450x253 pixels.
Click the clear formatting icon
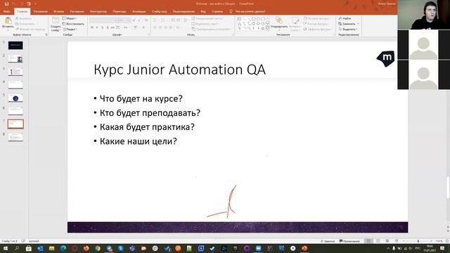[146, 20]
